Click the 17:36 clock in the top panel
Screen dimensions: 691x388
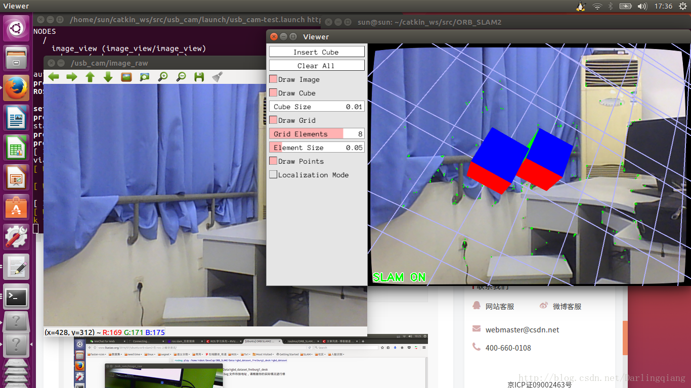[663, 6]
